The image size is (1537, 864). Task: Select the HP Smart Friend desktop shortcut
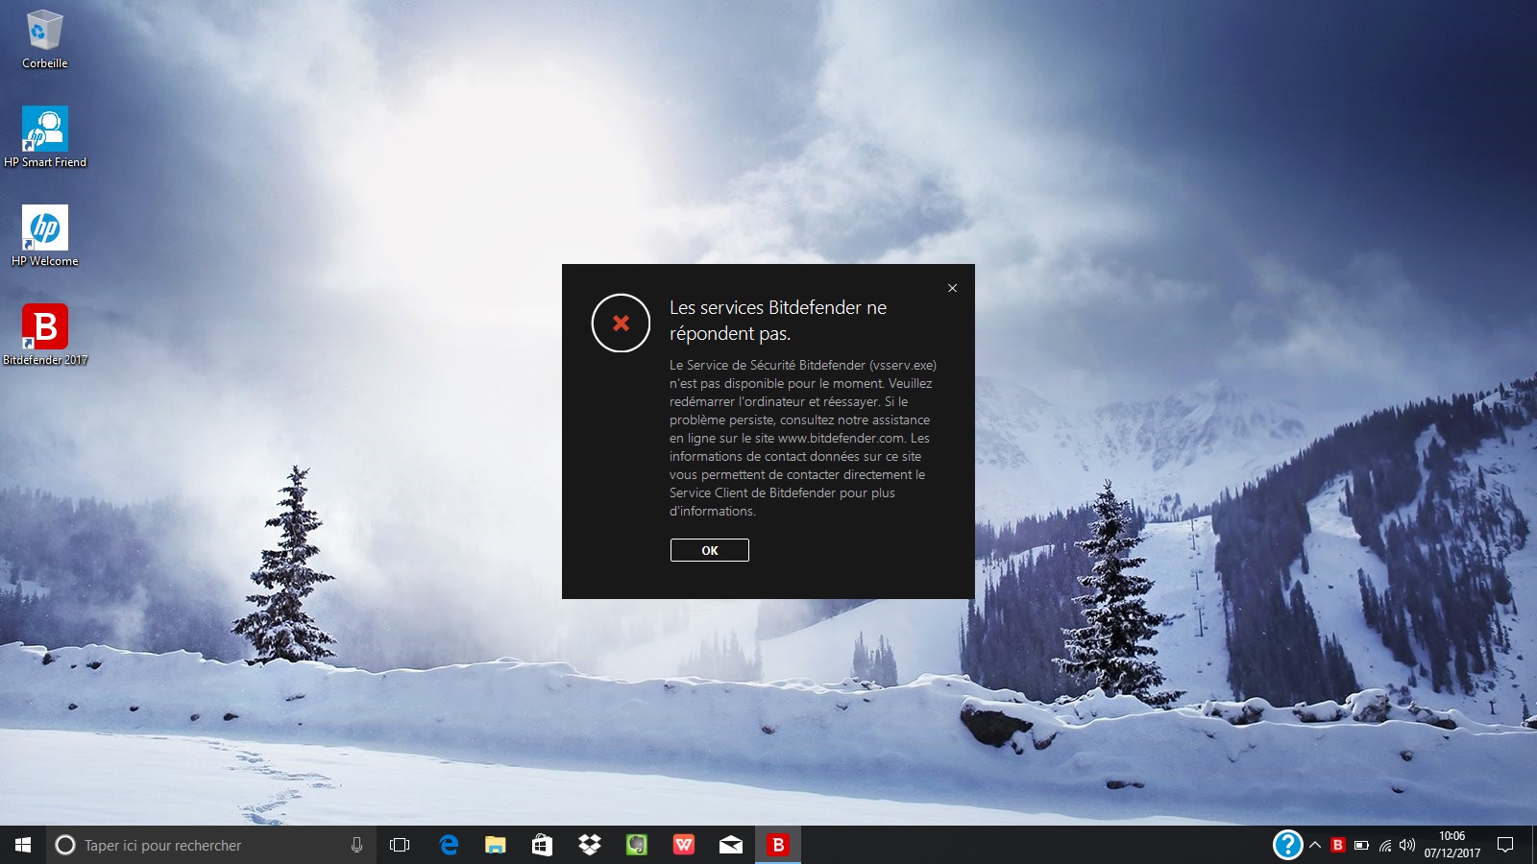(x=45, y=137)
